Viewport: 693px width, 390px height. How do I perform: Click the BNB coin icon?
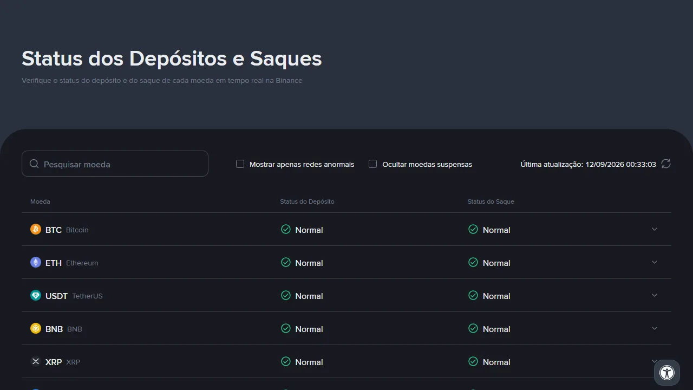(36, 328)
